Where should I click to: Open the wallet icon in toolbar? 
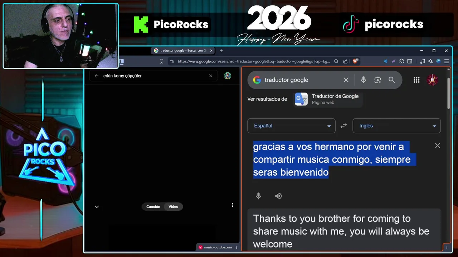410,61
